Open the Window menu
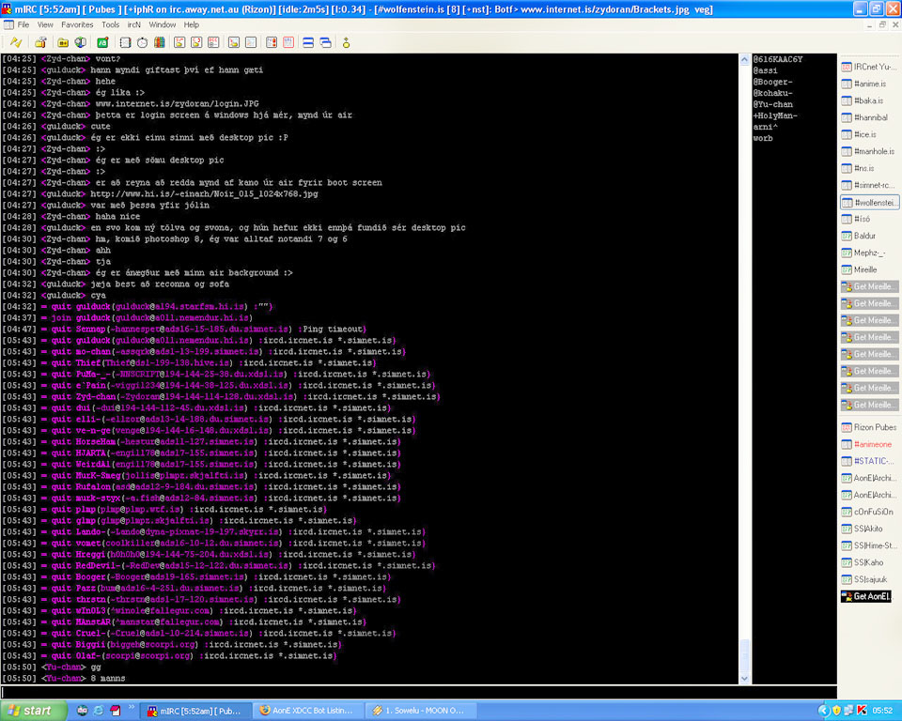902x721 pixels. 163,24
